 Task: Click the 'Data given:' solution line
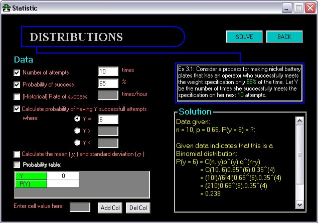[193, 121]
